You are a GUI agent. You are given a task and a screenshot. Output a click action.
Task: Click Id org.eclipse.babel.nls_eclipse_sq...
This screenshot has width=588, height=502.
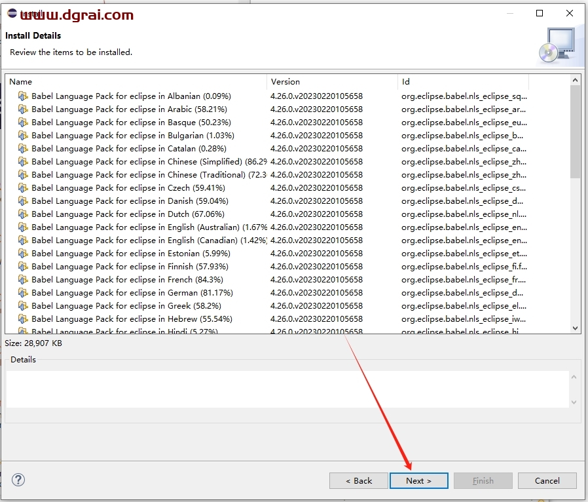tap(464, 96)
